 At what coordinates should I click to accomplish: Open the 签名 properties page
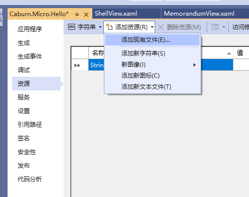pyautogui.click(x=24, y=138)
